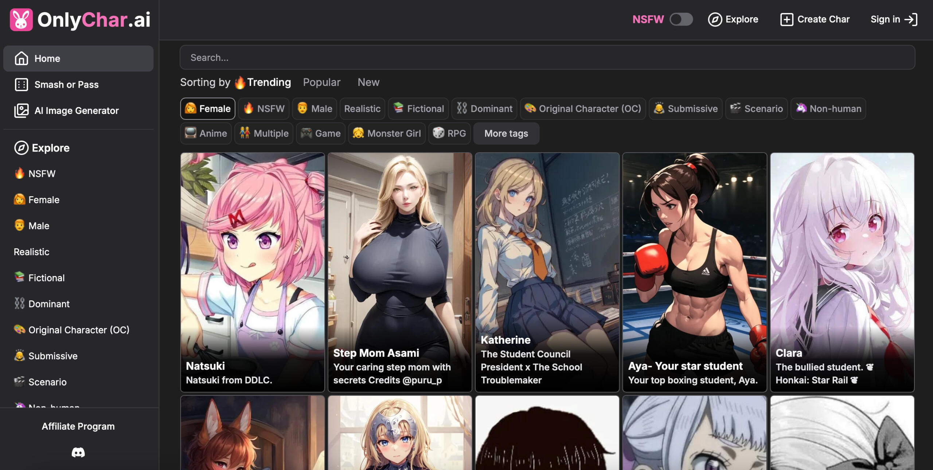The width and height of the screenshot is (933, 470).
Task: Filter by the Monster Girl tag chip
Action: click(x=387, y=133)
